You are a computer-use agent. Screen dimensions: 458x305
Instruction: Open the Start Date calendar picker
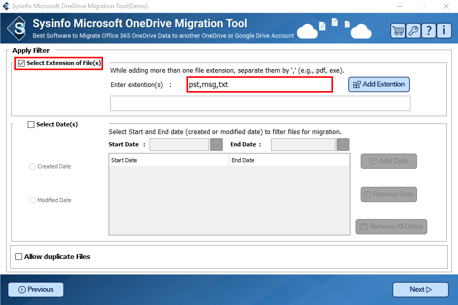[217, 145]
